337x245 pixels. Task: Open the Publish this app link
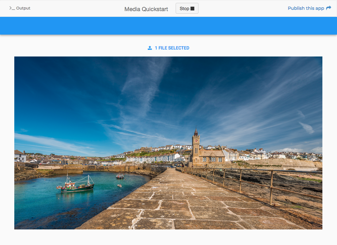click(x=306, y=8)
